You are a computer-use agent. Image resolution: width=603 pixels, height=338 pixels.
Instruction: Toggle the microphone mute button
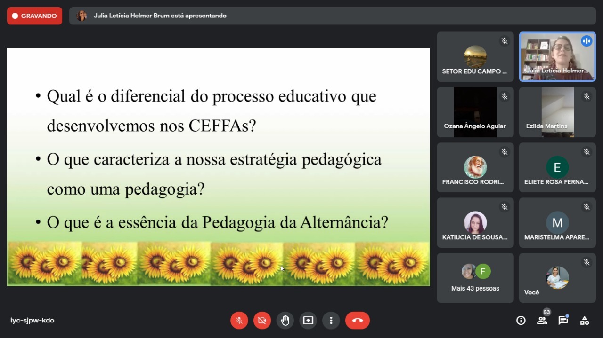coord(239,321)
